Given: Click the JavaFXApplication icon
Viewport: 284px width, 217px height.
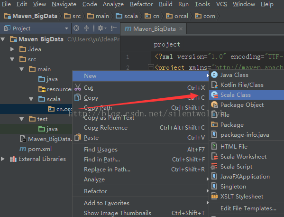Looking at the screenshot, I should (214, 176).
